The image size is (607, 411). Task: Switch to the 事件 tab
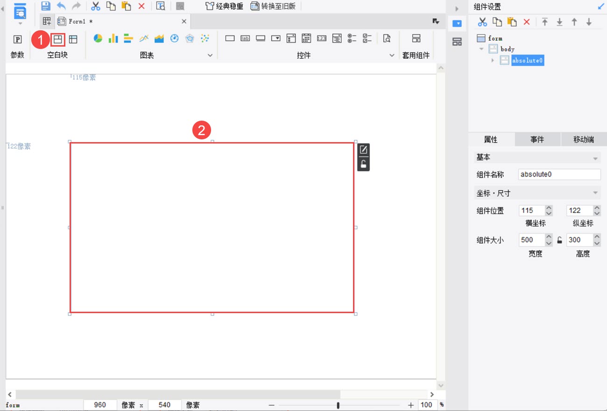click(537, 139)
